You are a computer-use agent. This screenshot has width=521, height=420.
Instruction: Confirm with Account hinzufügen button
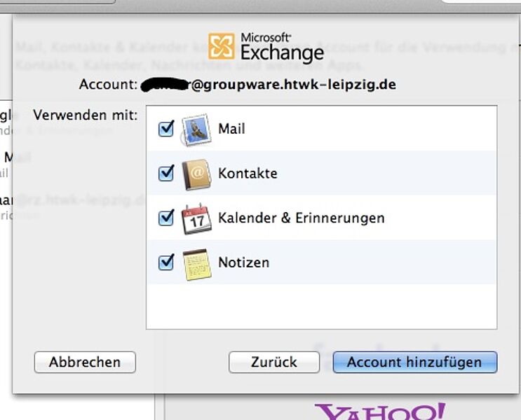(x=415, y=362)
